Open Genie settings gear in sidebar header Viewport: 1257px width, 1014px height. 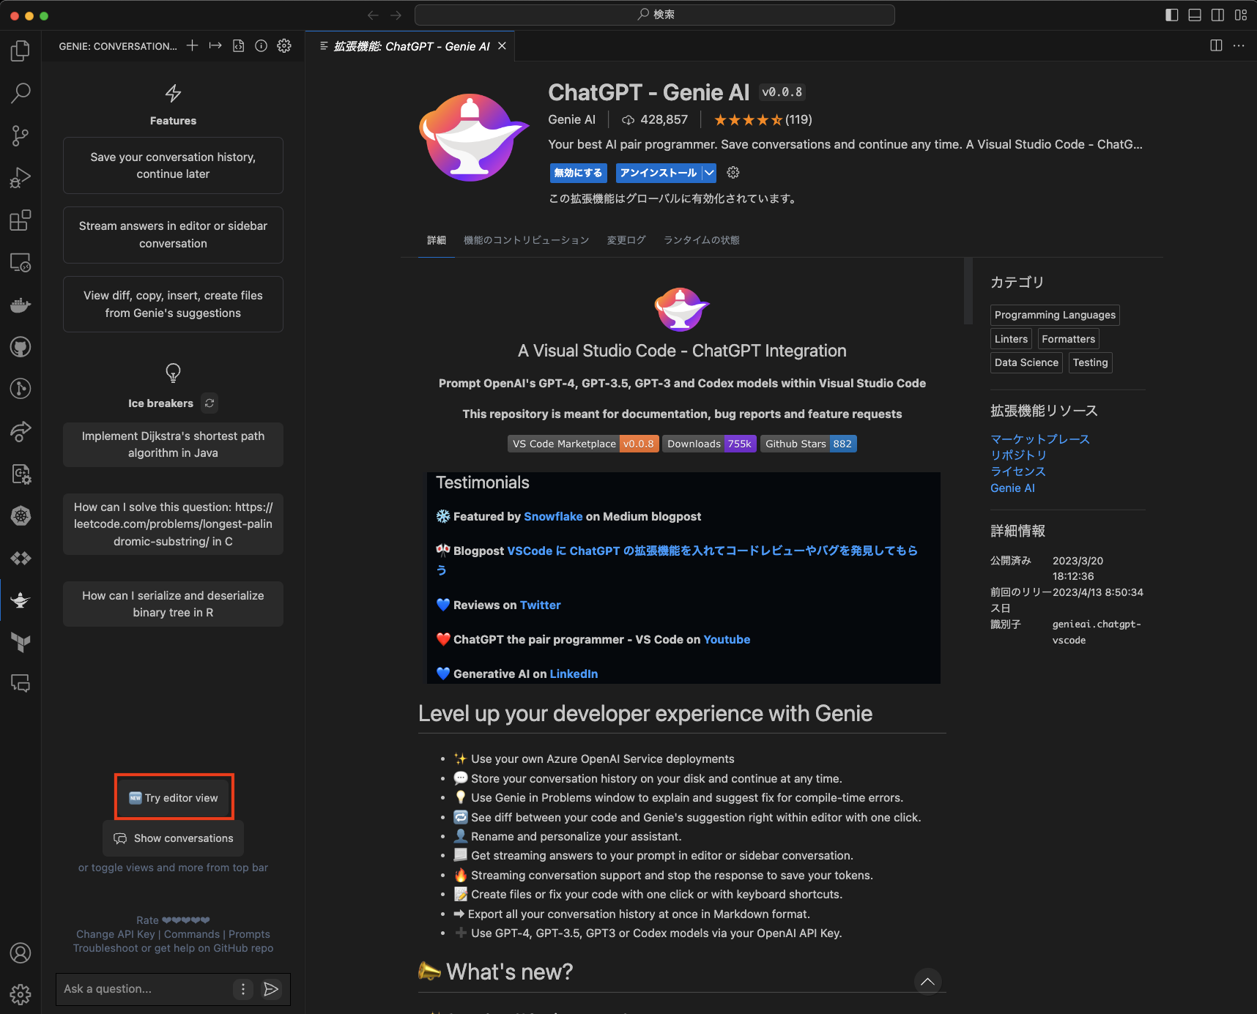[284, 45]
